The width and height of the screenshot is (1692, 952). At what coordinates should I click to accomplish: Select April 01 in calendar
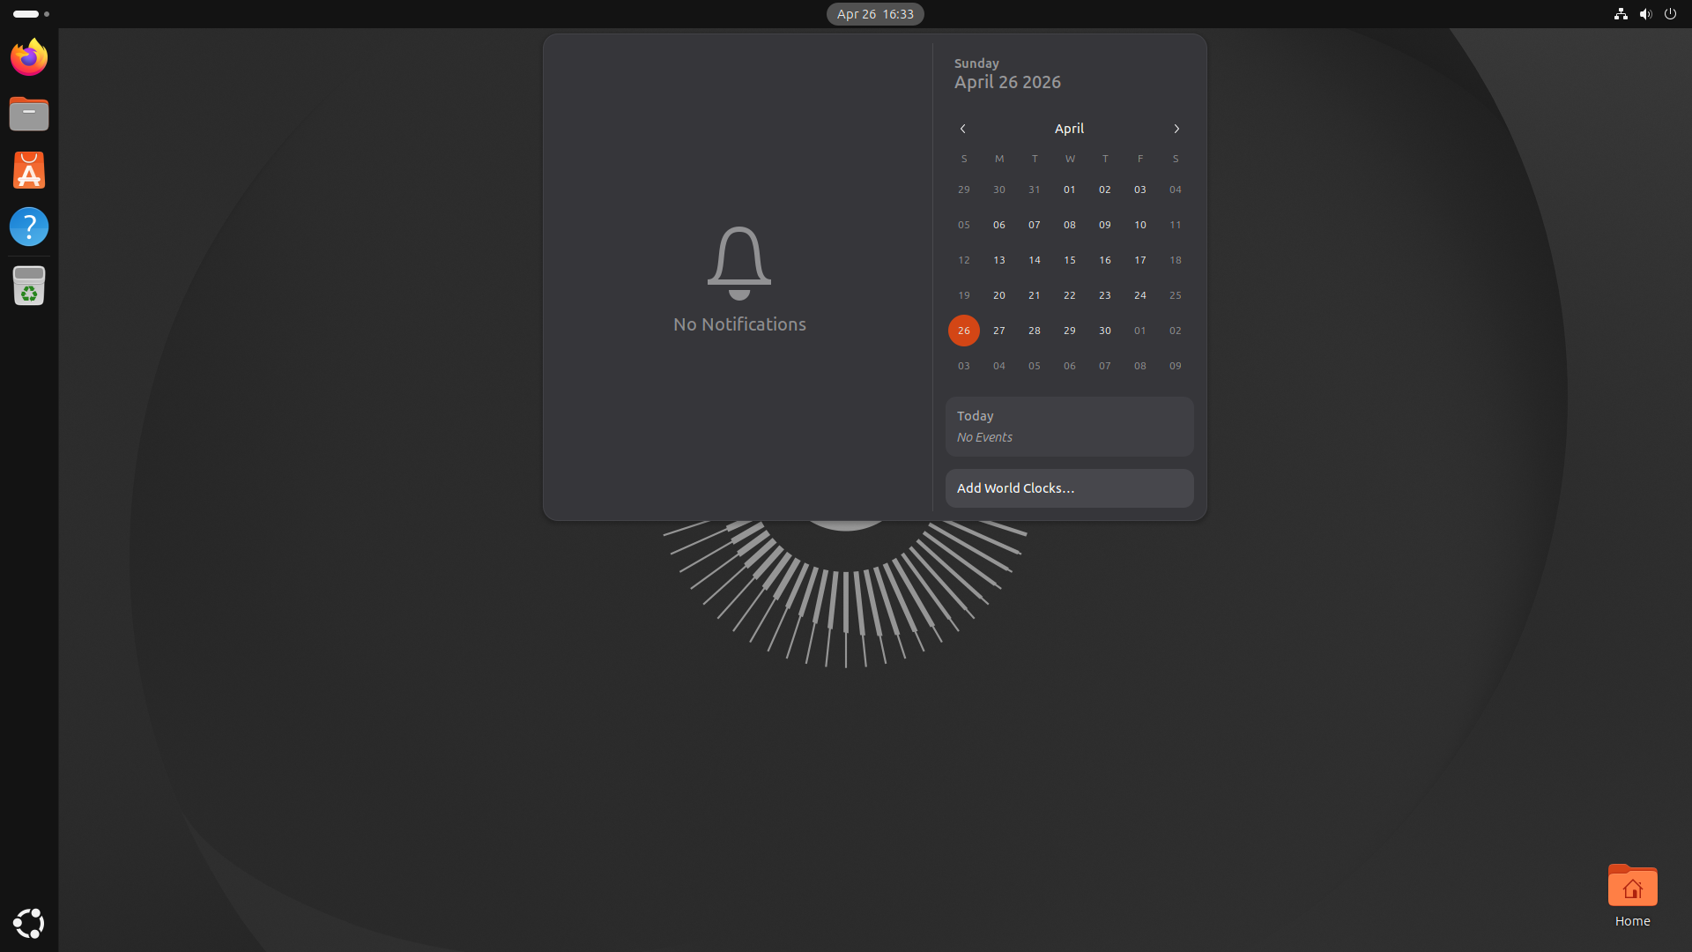[x=1070, y=190]
